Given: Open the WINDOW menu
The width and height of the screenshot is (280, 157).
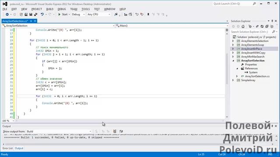Looking at the screenshot, I should [109, 9].
